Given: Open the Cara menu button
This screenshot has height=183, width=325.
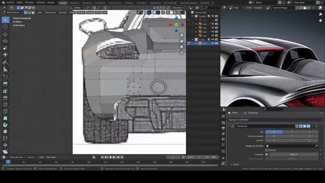Looking at the screenshot, I should coord(98,13).
